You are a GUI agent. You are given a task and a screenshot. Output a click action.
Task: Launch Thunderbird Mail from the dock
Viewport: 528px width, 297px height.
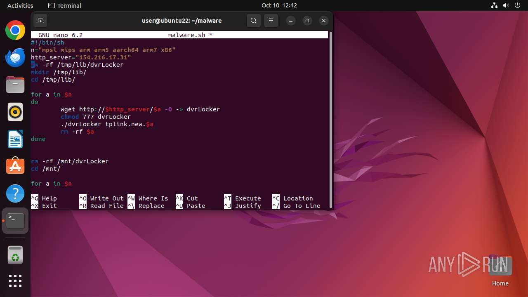(x=15, y=57)
